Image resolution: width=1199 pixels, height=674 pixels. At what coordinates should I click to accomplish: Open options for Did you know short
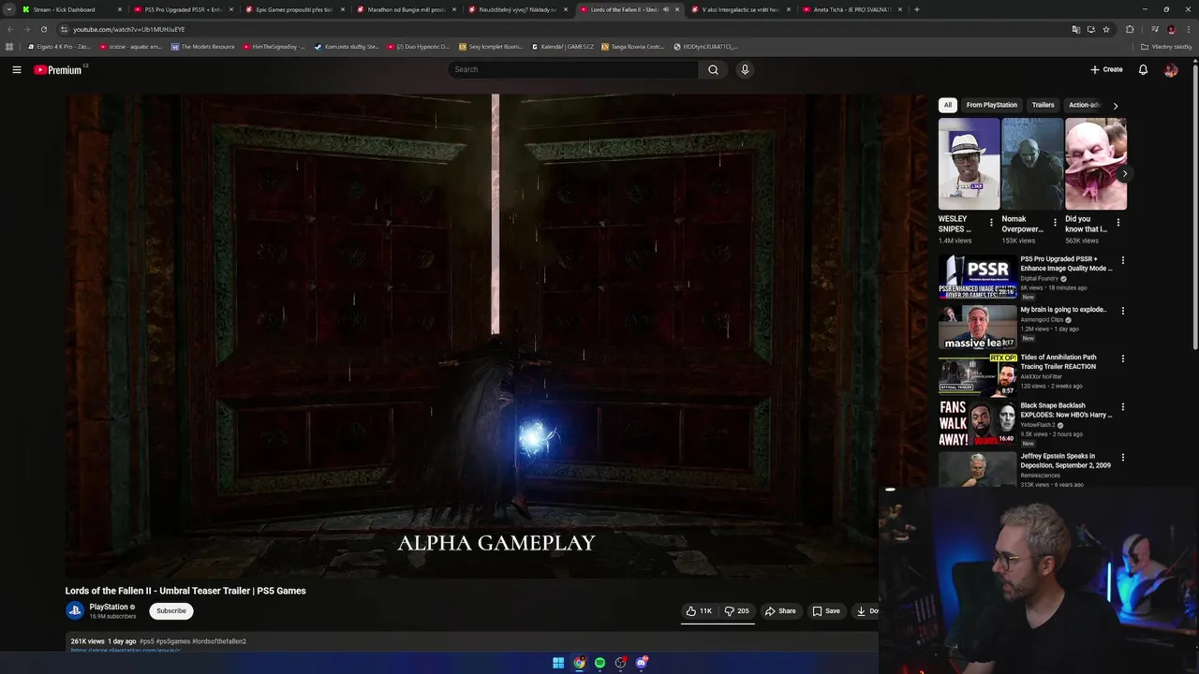point(1118,223)
